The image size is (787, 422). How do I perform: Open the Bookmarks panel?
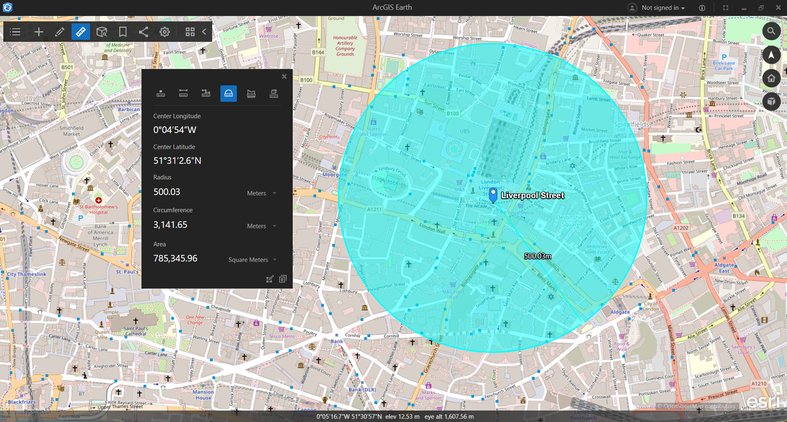click(x=123, y=32)
